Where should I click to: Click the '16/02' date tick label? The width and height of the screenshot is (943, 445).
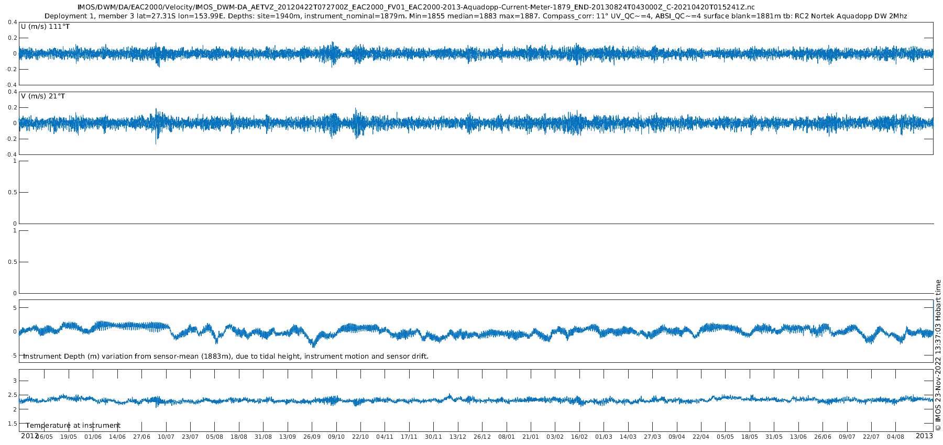(x=579, y=437)
